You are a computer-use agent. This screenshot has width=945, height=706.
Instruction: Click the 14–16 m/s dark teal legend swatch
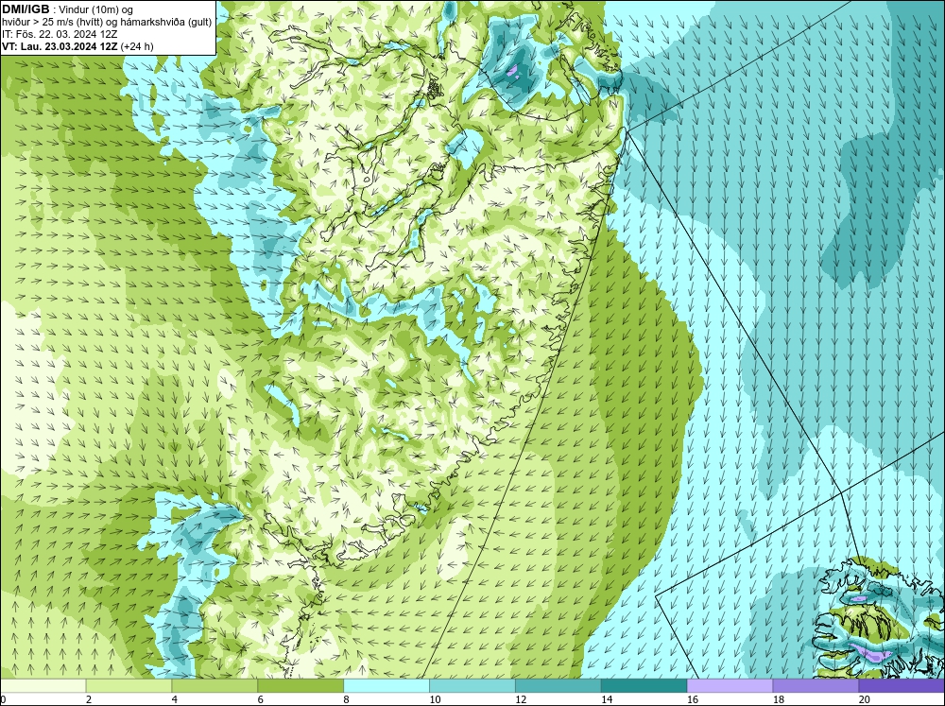644,685
